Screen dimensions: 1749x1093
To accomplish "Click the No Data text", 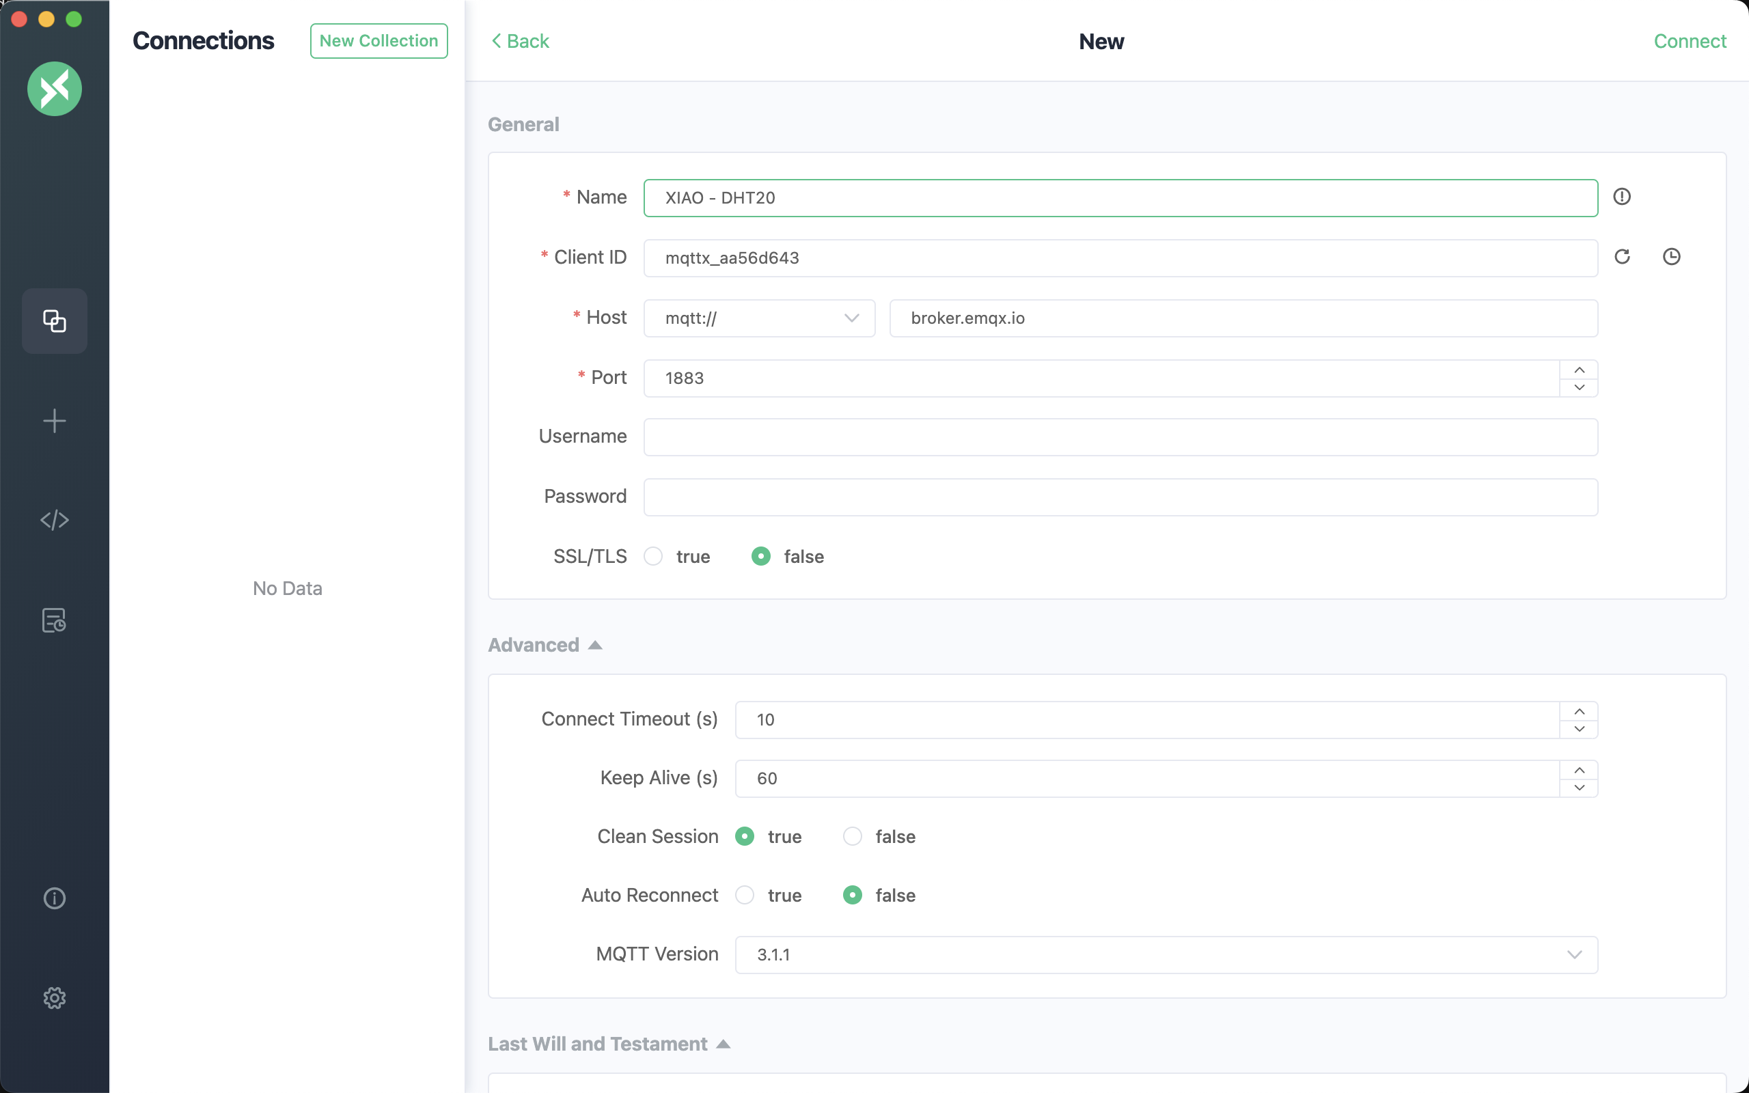I will pyautogui.click(x=288, y=588).
